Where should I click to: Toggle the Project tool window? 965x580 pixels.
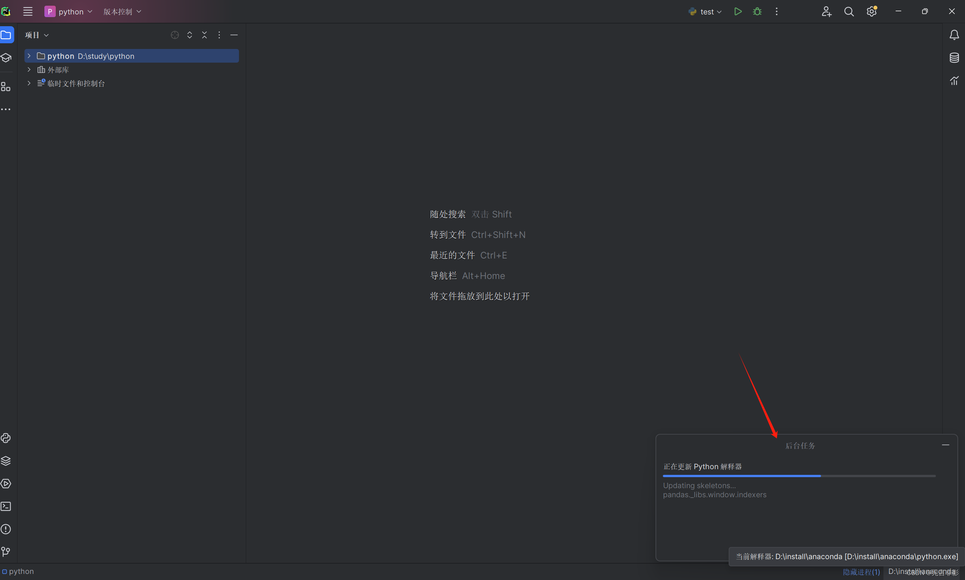pos(6,35)
